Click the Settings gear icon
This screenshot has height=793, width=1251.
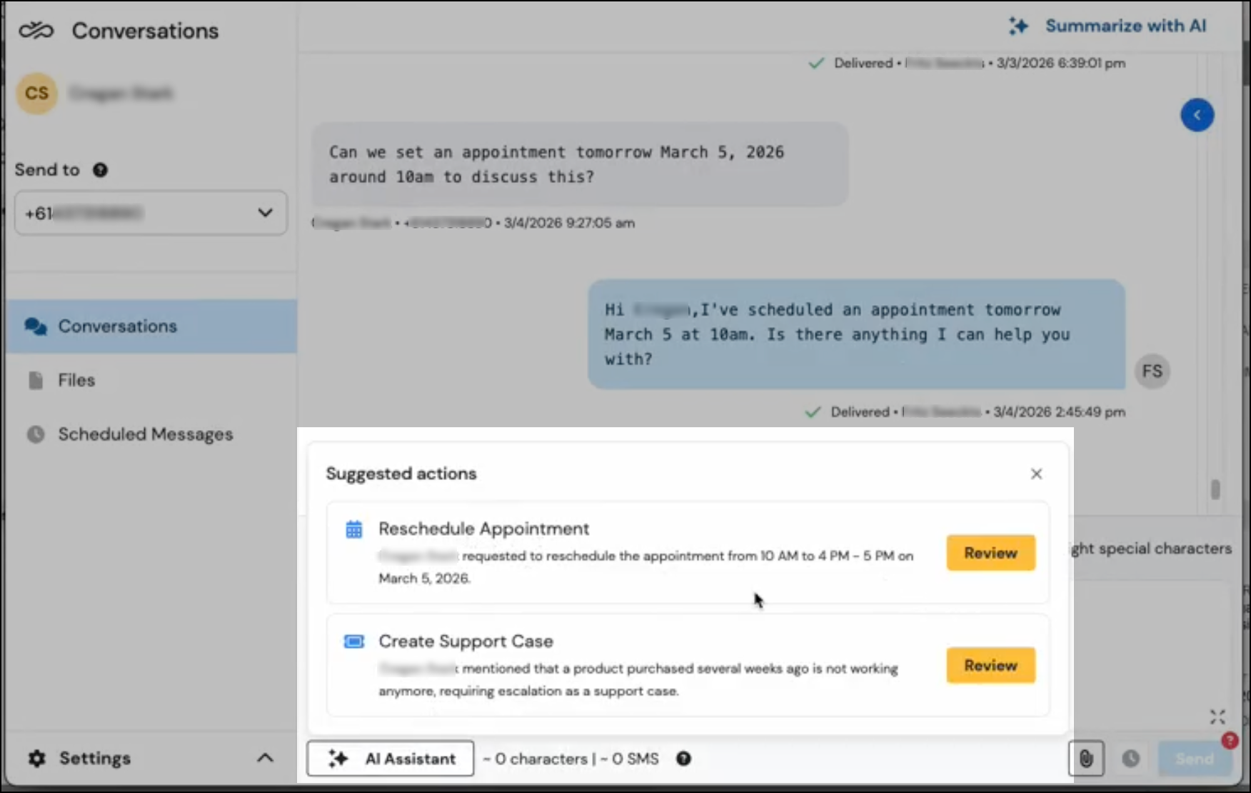point(36,759)
